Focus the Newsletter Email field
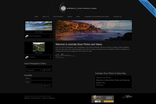The image size is (156, 104). click(42, 82)
